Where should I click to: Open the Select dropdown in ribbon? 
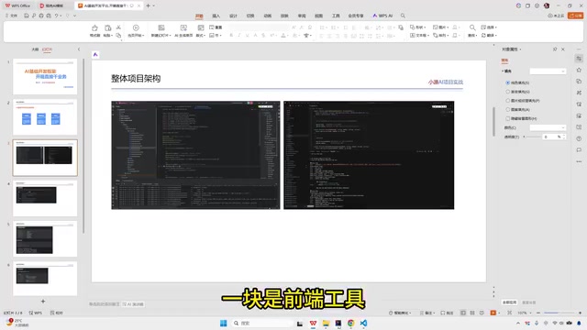tap(489, 27)
